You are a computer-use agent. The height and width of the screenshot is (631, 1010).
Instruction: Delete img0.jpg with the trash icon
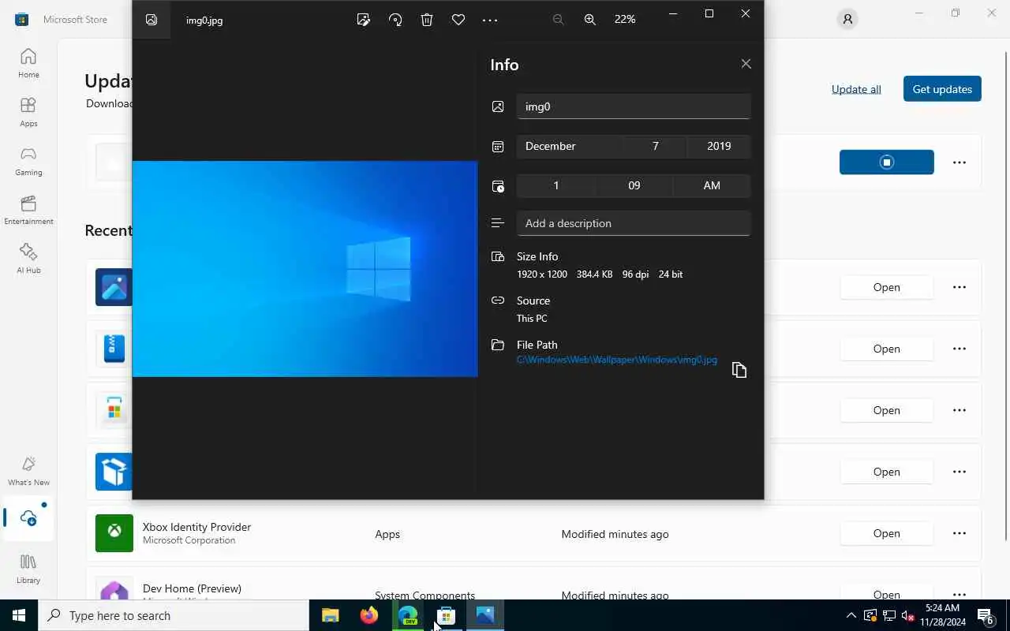(427, 20)
